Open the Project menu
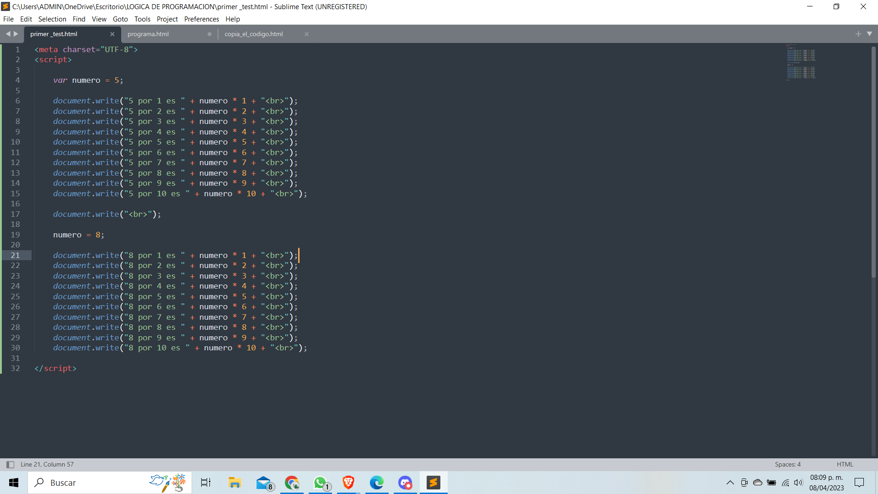The height and width of the screenshot is (494, 878). click(x=167, y=19)
